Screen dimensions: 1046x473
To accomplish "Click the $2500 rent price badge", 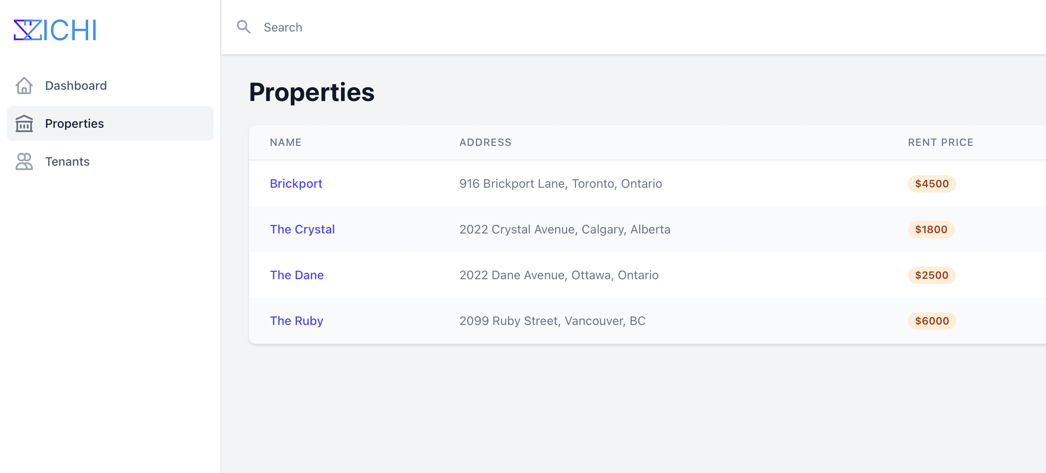I will [x=931, y=275].
